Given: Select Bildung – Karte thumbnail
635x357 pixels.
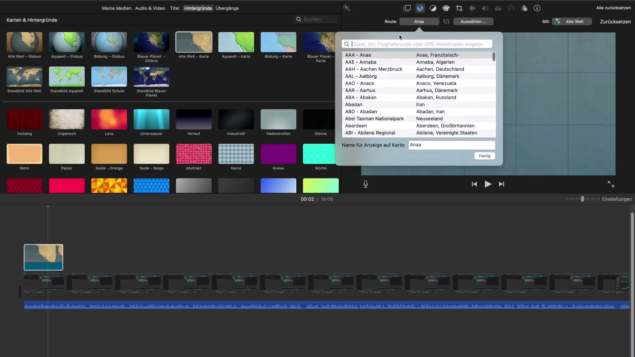Looking at the screenshot, I should pyautogui.click(x=278, y=42).
